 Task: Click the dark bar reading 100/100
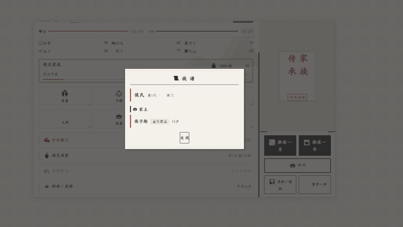(197, 31)
